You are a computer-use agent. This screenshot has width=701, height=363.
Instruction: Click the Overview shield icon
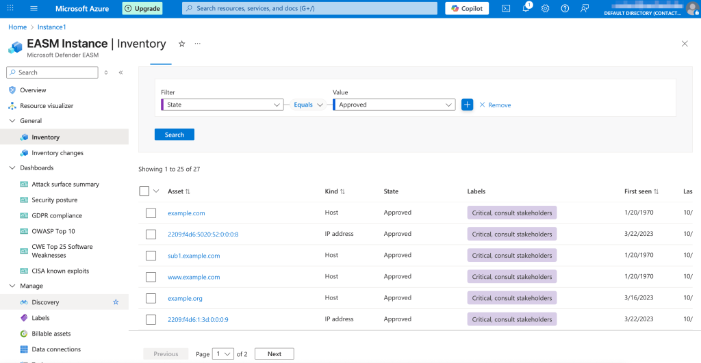coord(12,90)
